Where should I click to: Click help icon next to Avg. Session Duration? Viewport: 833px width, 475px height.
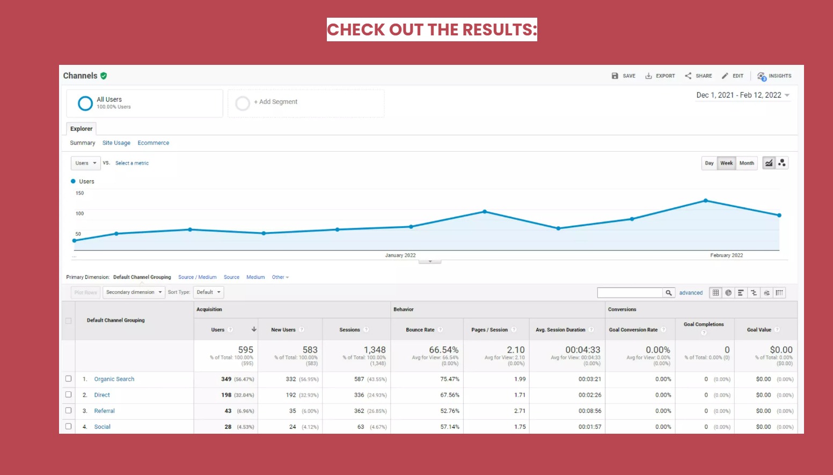point(591,330)
